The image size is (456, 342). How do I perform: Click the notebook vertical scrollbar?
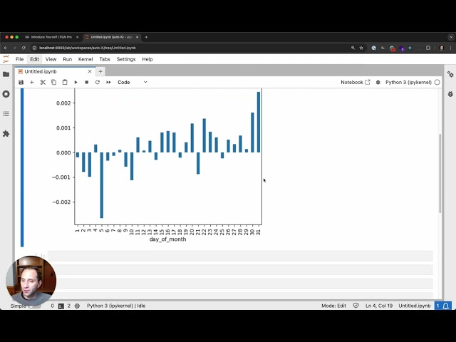(x=440, y=173)
